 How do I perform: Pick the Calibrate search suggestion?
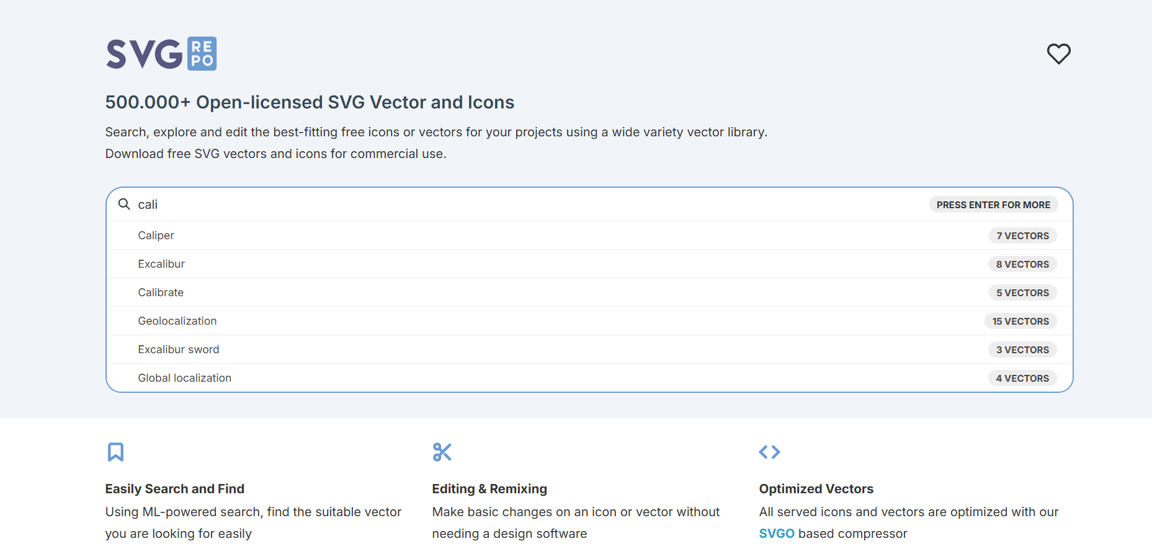point(161,292)
